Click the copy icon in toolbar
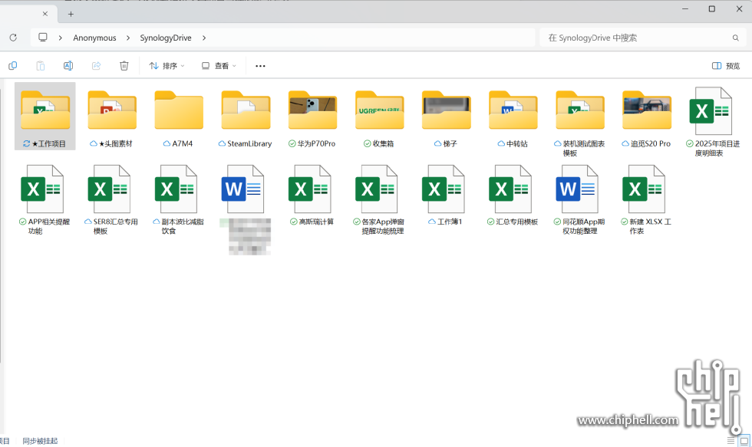The height and width of the screenshot is (447, 752). coord(13,66)
